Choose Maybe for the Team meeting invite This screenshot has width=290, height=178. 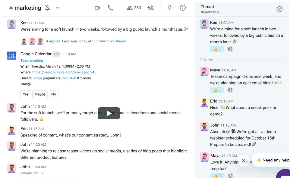tap(40, 94)
